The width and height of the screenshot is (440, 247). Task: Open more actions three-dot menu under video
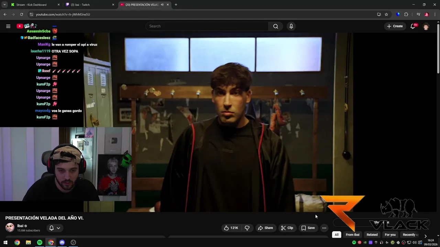tap(324, 228)
